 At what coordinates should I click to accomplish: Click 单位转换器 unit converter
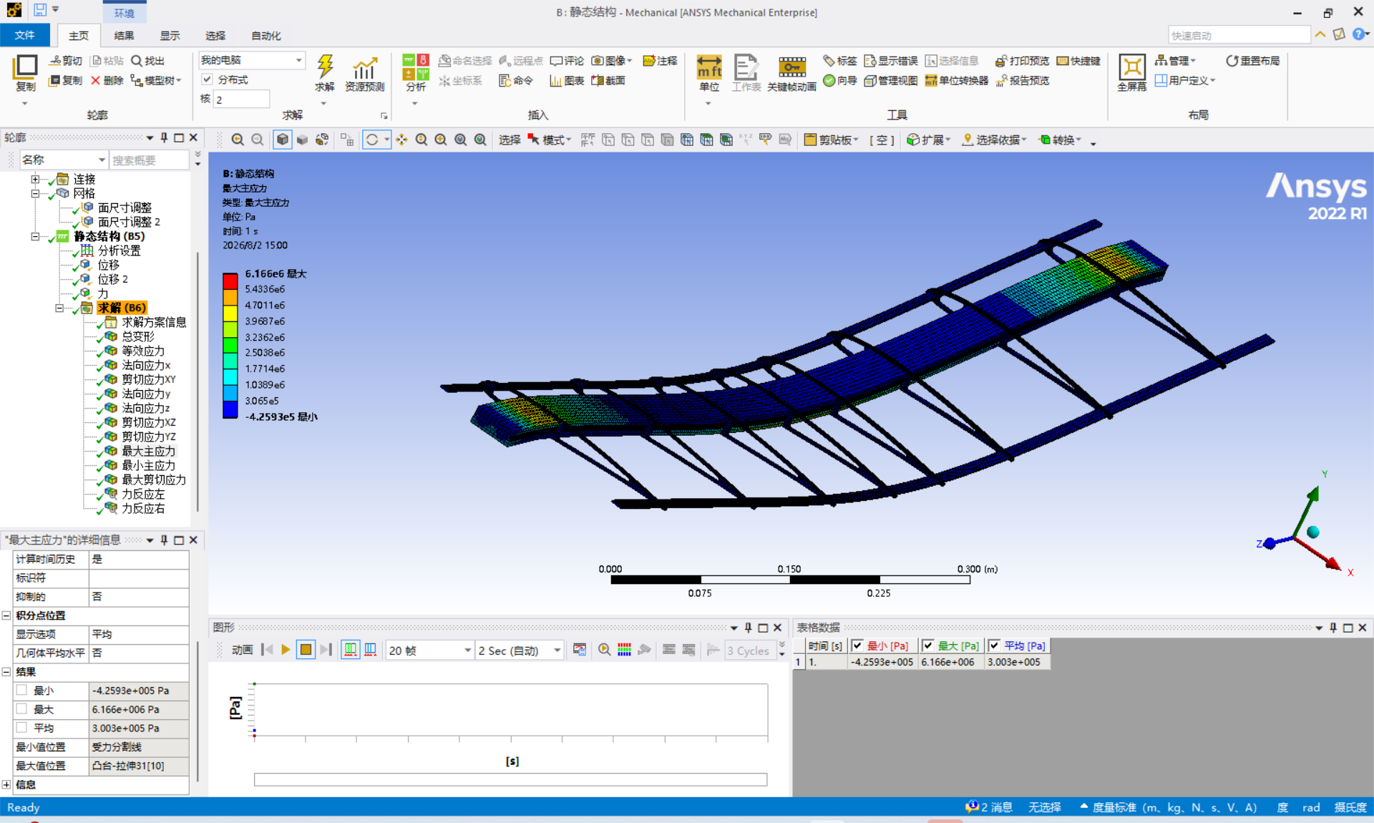coord(956,81)
